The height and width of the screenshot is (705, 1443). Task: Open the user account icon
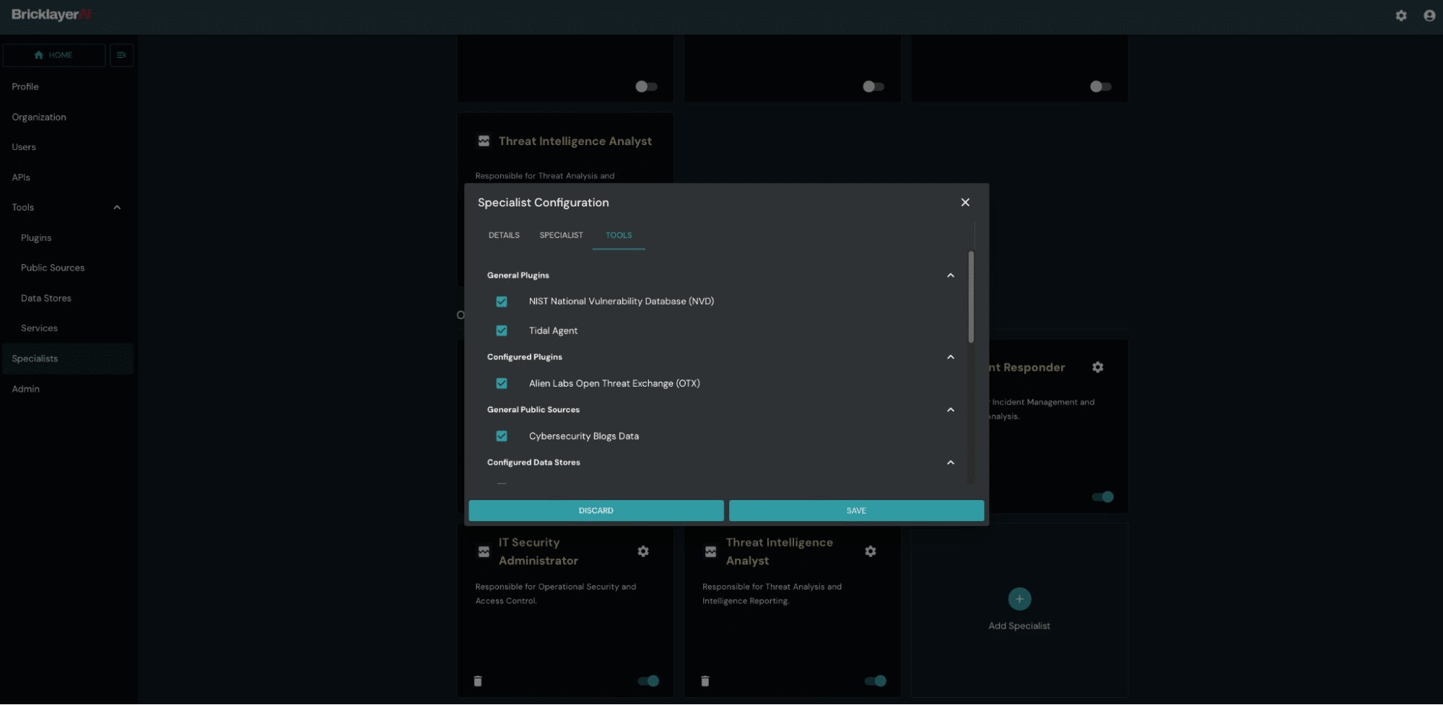coord(1429,15)
